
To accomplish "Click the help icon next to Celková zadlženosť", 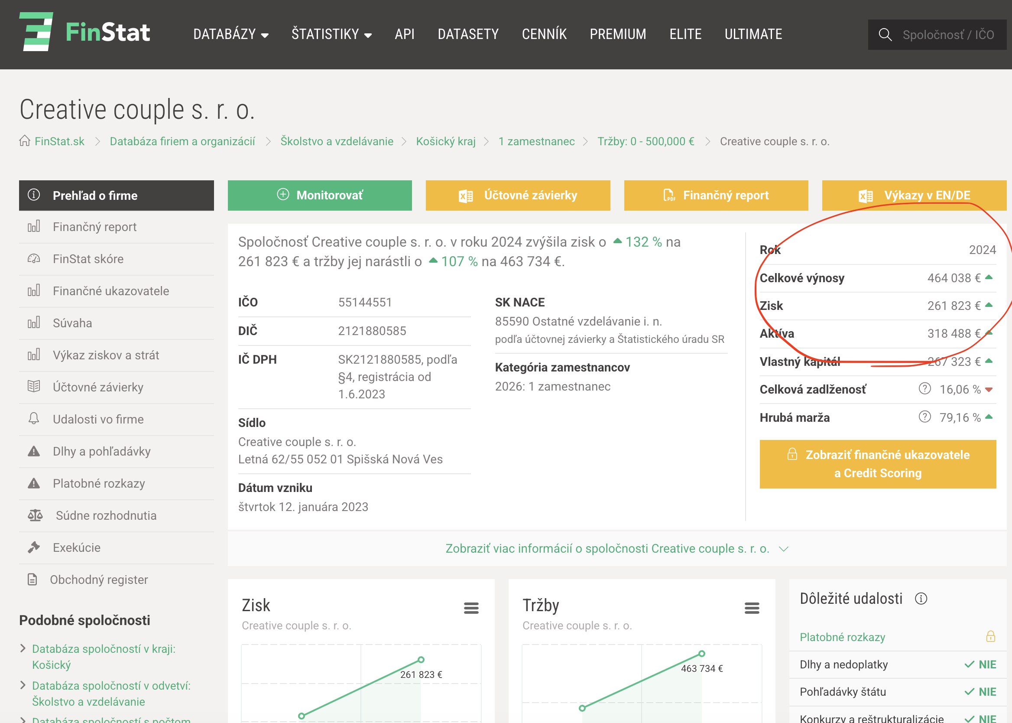I will click(x=924, y=389).
